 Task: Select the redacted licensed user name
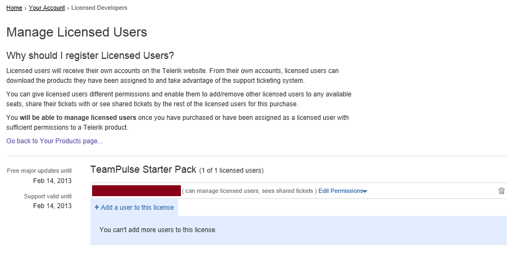pos(136,191)
